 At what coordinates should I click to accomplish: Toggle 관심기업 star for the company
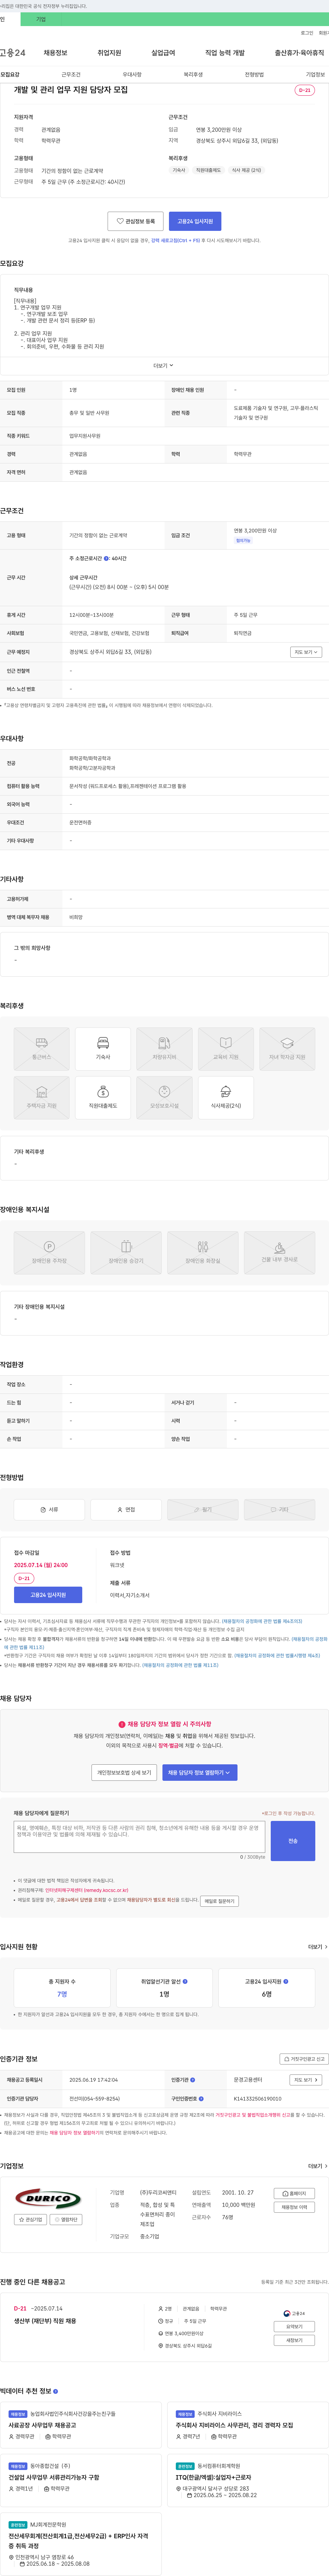31,2220
